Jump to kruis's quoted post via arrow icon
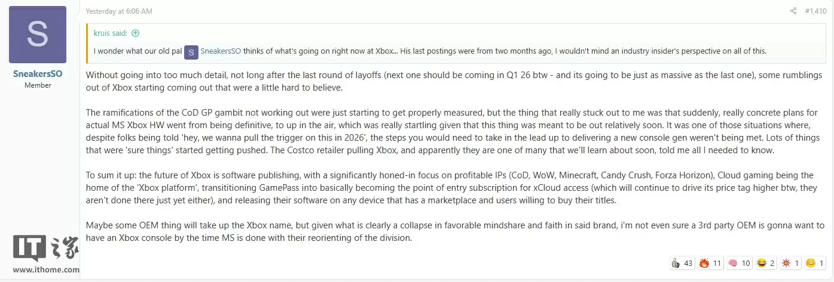 coord(135,33)
